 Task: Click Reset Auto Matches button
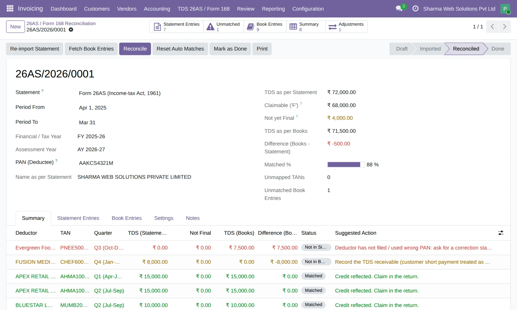pyautogui.click(x=180, y=49)
